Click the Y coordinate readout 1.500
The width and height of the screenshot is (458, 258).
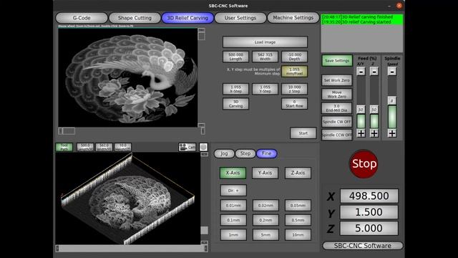pos(369,212)
